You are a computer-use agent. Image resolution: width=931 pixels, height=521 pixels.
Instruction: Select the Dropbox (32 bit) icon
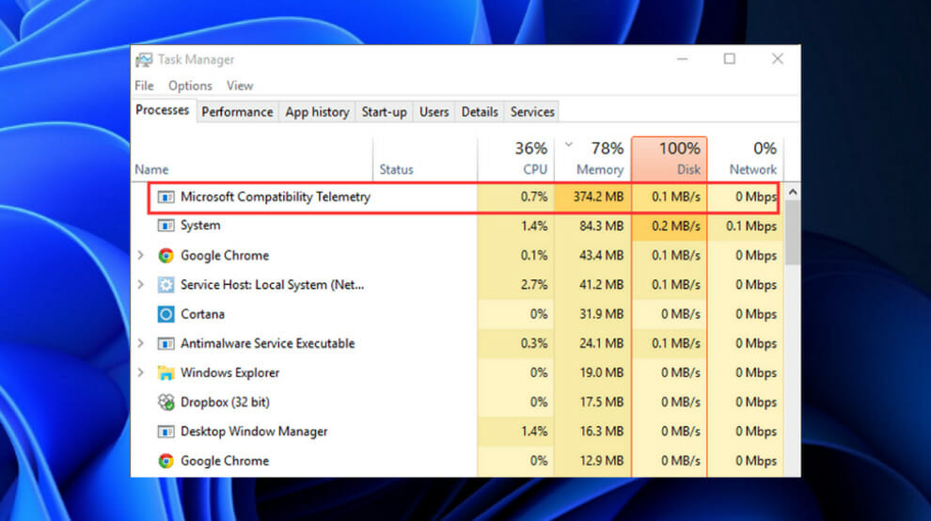[166, 403]
